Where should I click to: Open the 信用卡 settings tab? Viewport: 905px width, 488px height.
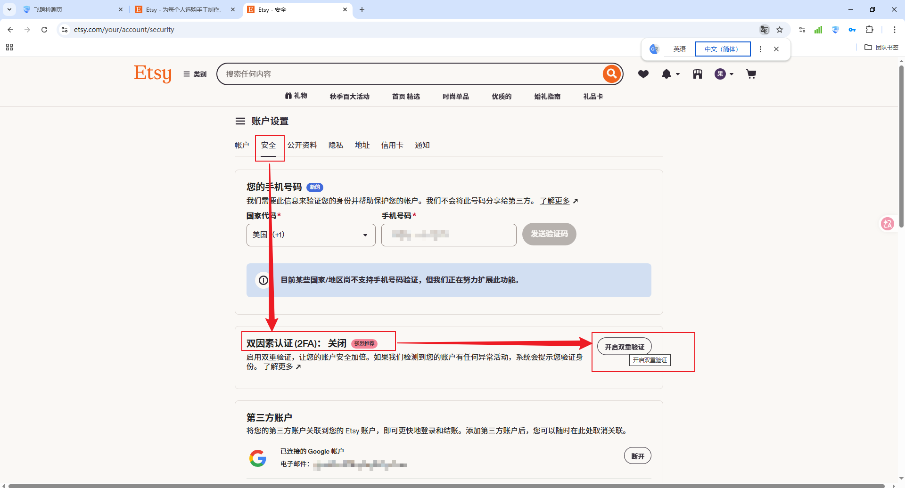392,145
